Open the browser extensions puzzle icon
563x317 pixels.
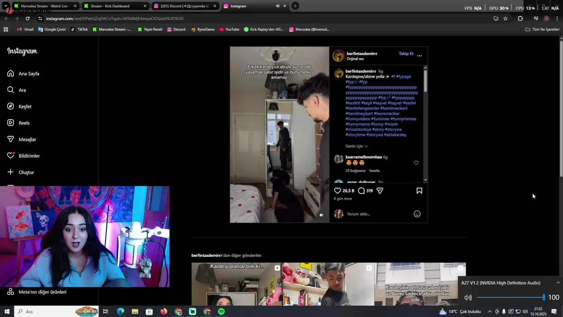520,18
